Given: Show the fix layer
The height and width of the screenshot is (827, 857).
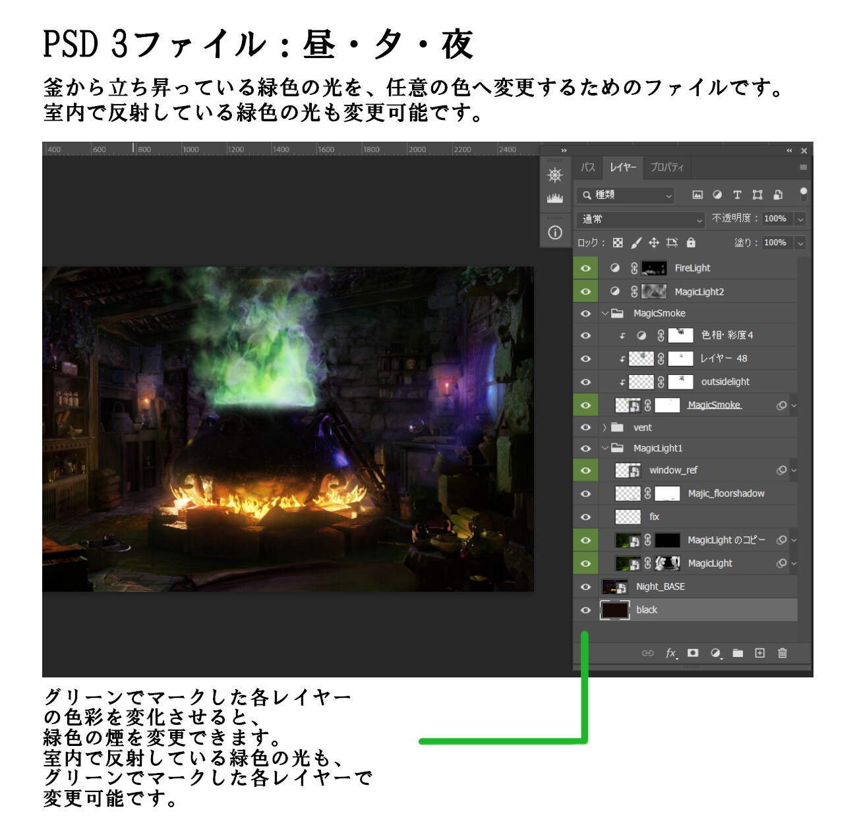Looking at the screenshot, I should point(585,517).
